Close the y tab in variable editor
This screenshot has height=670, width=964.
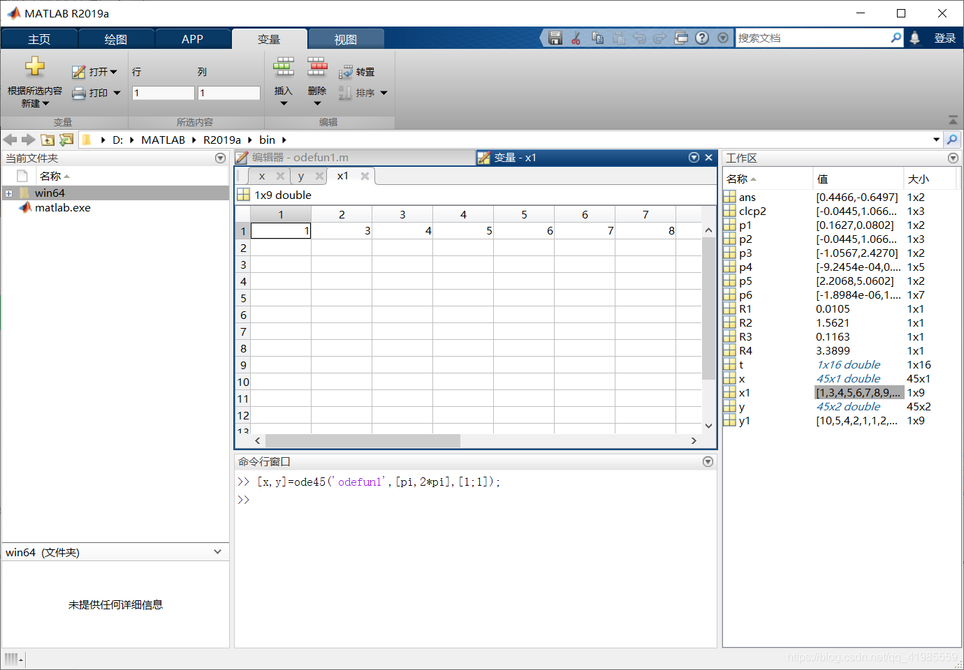click(x=319, y=176)
